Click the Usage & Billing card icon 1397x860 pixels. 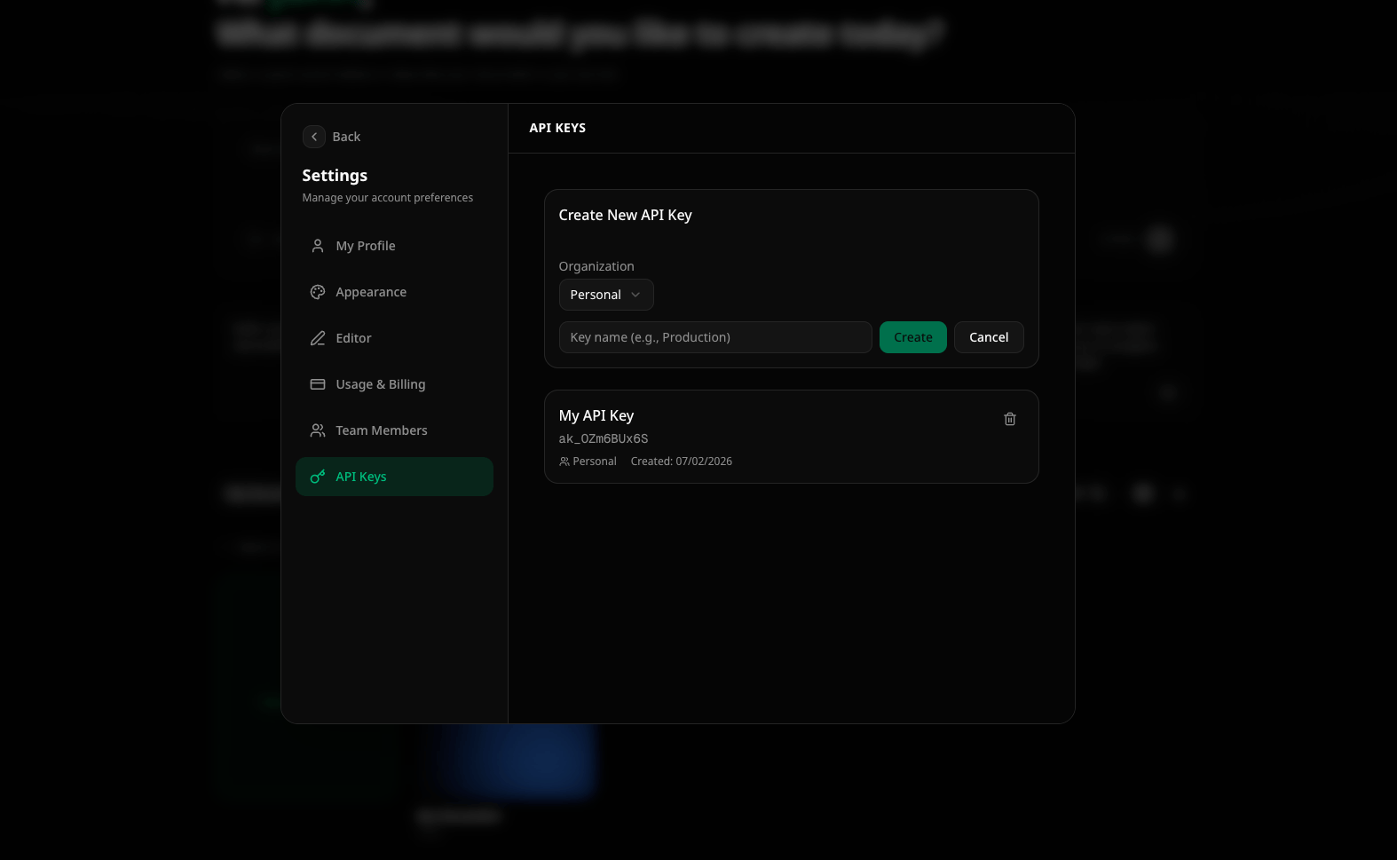tap(318, 384)
